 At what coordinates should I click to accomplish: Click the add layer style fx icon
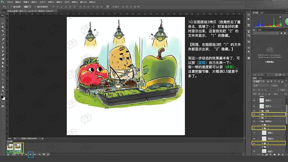coord(262,155)
